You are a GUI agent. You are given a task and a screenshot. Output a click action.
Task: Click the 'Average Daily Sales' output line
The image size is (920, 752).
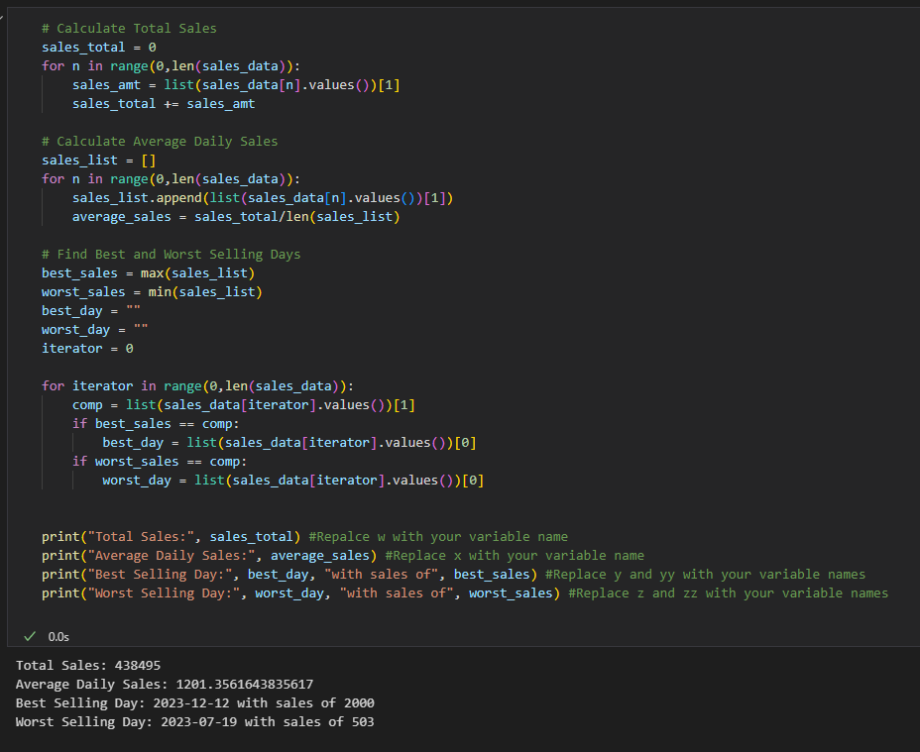[165, 684]
